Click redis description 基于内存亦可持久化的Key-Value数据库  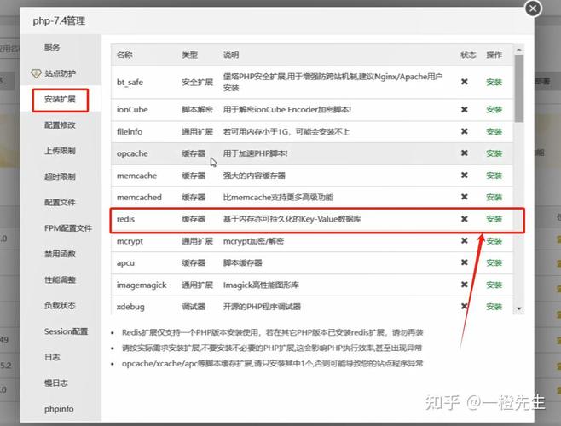click(292, 219)
